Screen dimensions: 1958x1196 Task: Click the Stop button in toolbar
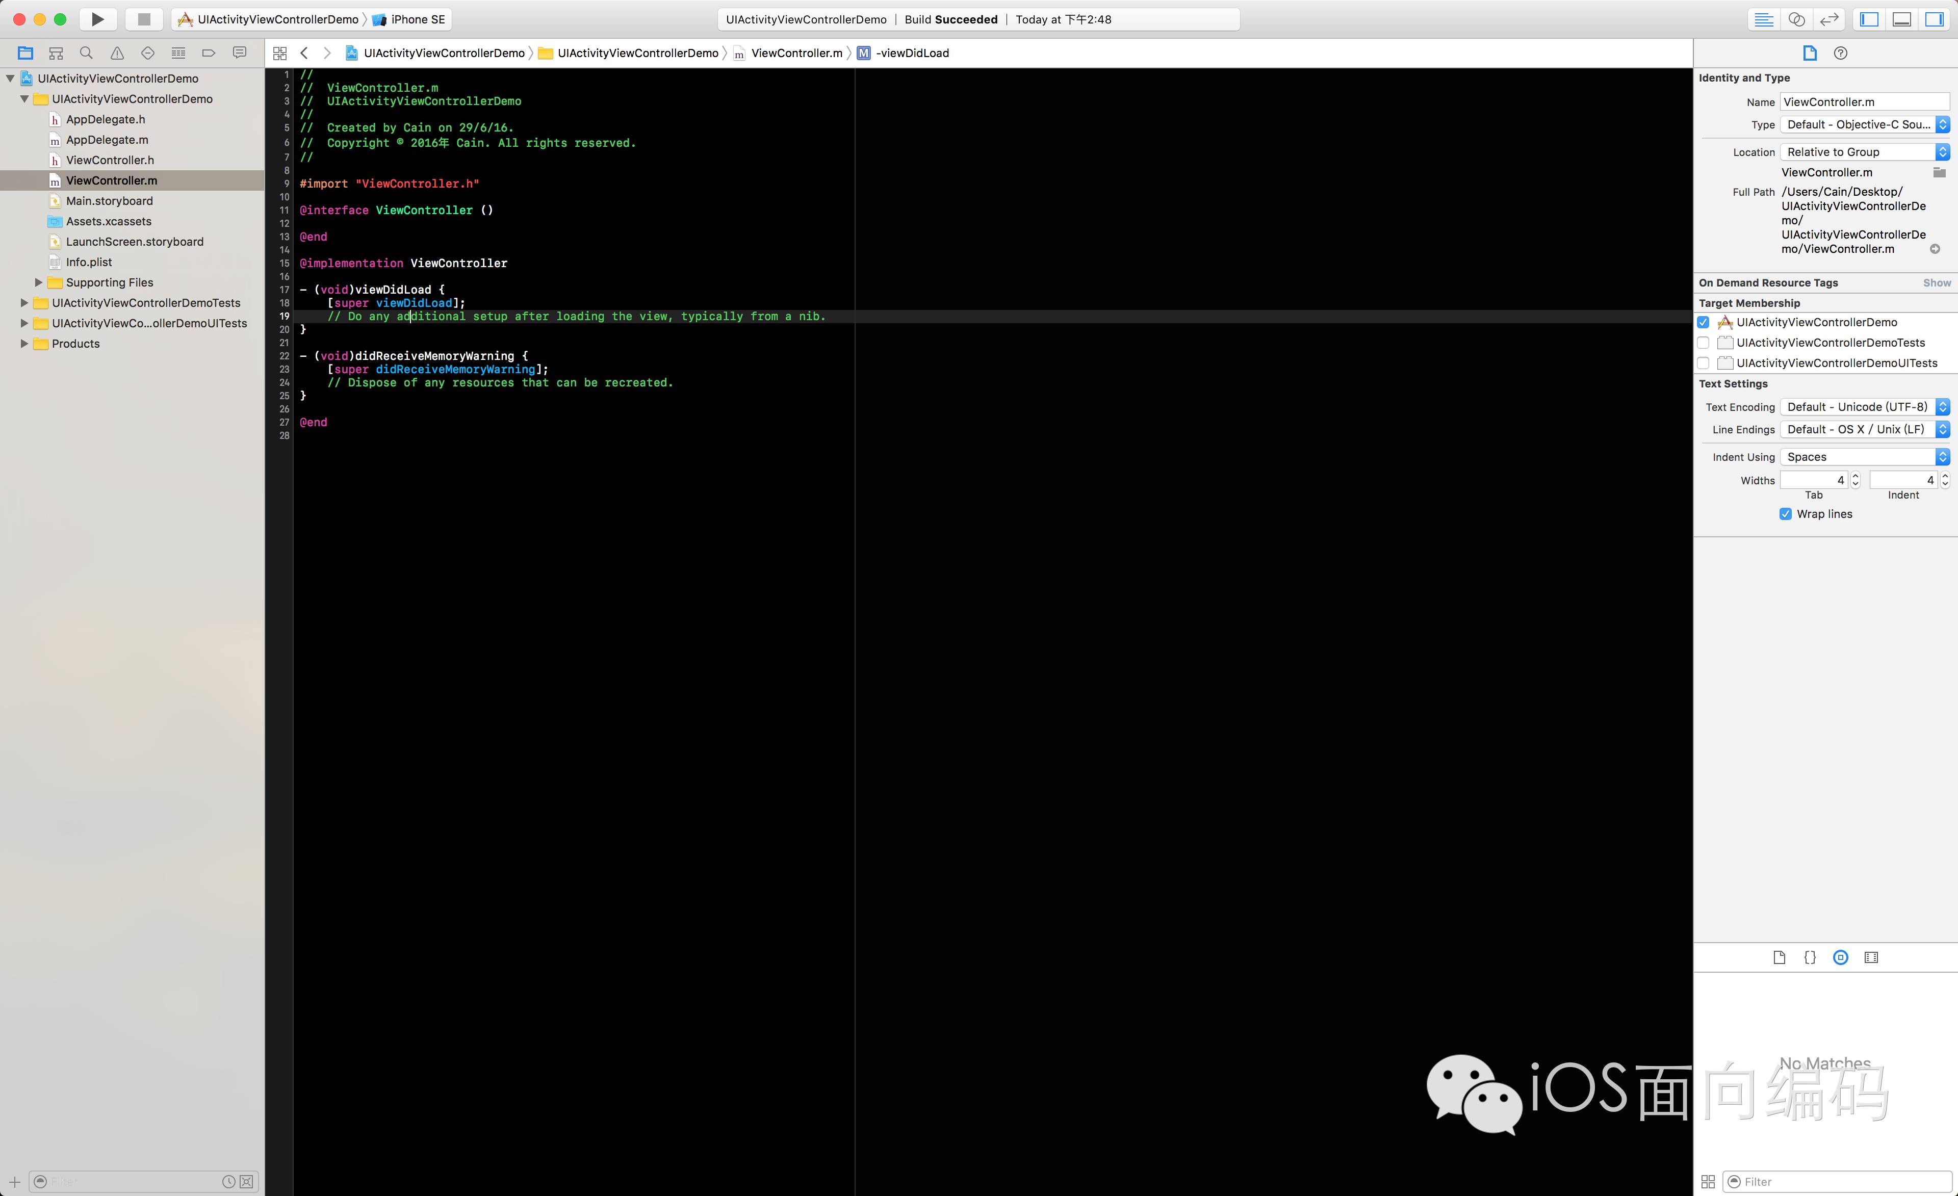[x=144, y=19]
